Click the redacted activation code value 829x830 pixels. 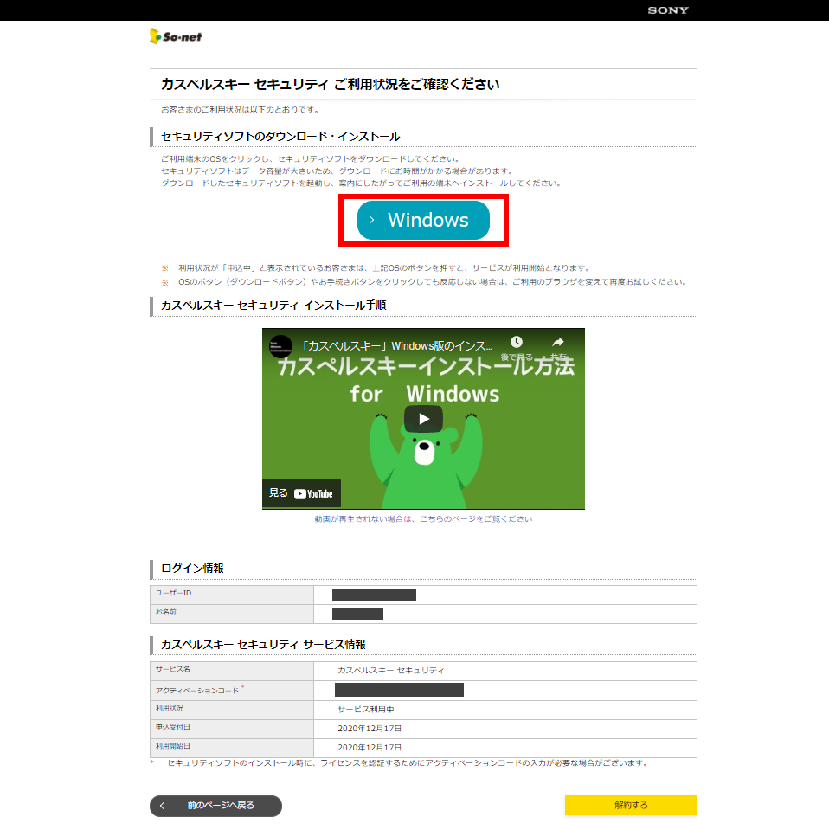click(399, 690)
